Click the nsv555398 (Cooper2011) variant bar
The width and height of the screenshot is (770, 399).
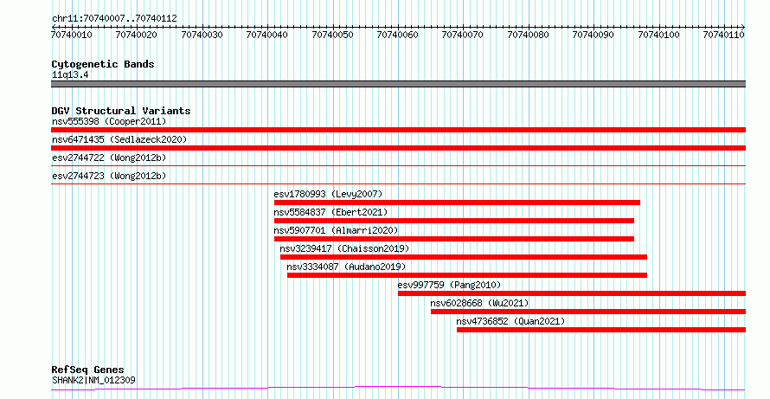pyautogui.click(x=398, y=130)
